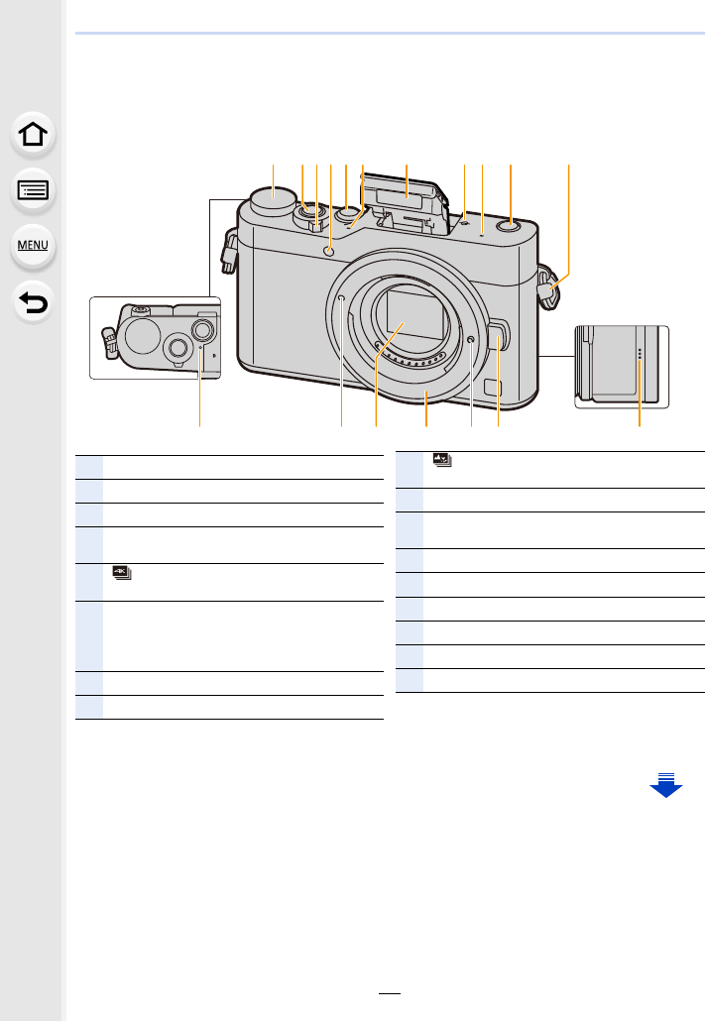Click the Post Focus icon in the right table

[442, 460]
